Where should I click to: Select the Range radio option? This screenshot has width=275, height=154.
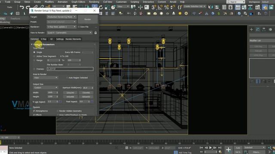(x=34, y=60)
